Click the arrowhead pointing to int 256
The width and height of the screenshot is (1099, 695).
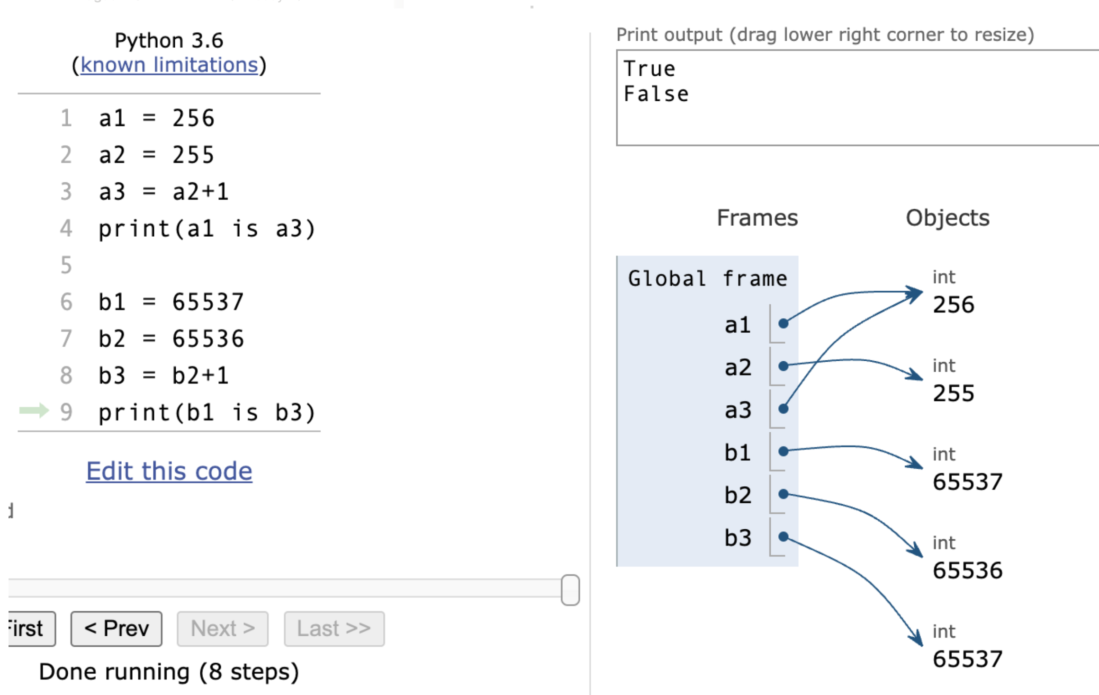pos(915,294)
